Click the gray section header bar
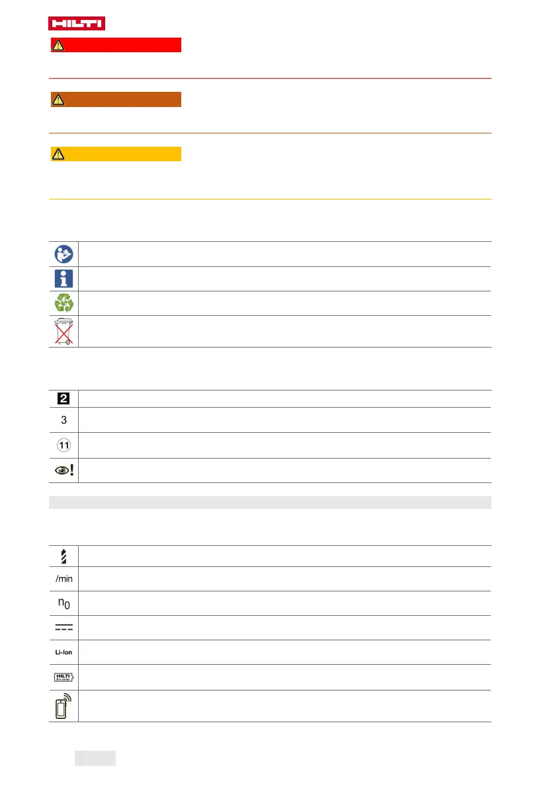The height and width of the screenshot is (787, 557). (x=270, y=502)
